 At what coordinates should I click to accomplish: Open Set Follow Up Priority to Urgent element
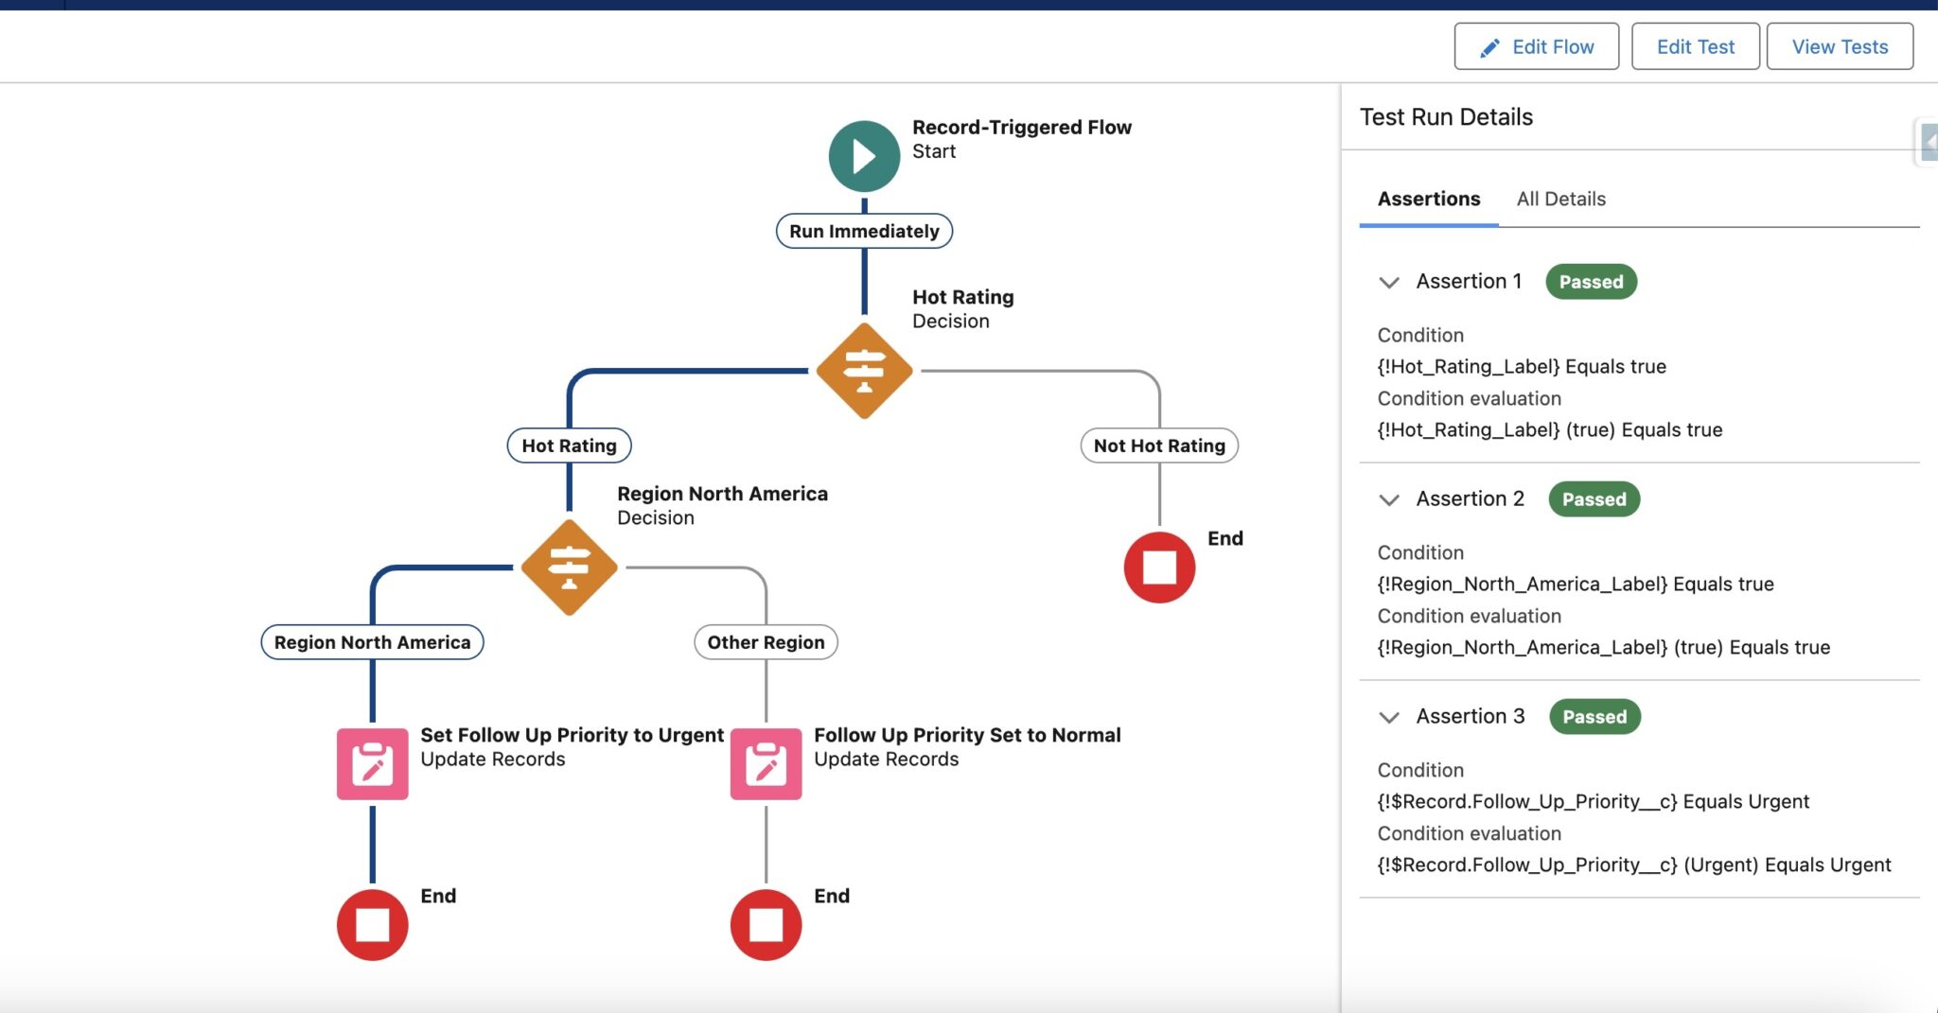373,763
